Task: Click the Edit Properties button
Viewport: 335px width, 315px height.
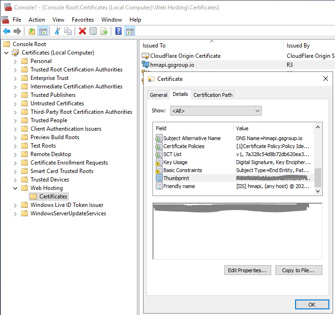Action: pyautogui.click(x=247, y=270)
